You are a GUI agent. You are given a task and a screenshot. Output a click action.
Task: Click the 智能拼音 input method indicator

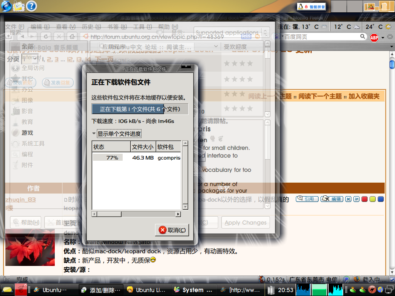311,7
